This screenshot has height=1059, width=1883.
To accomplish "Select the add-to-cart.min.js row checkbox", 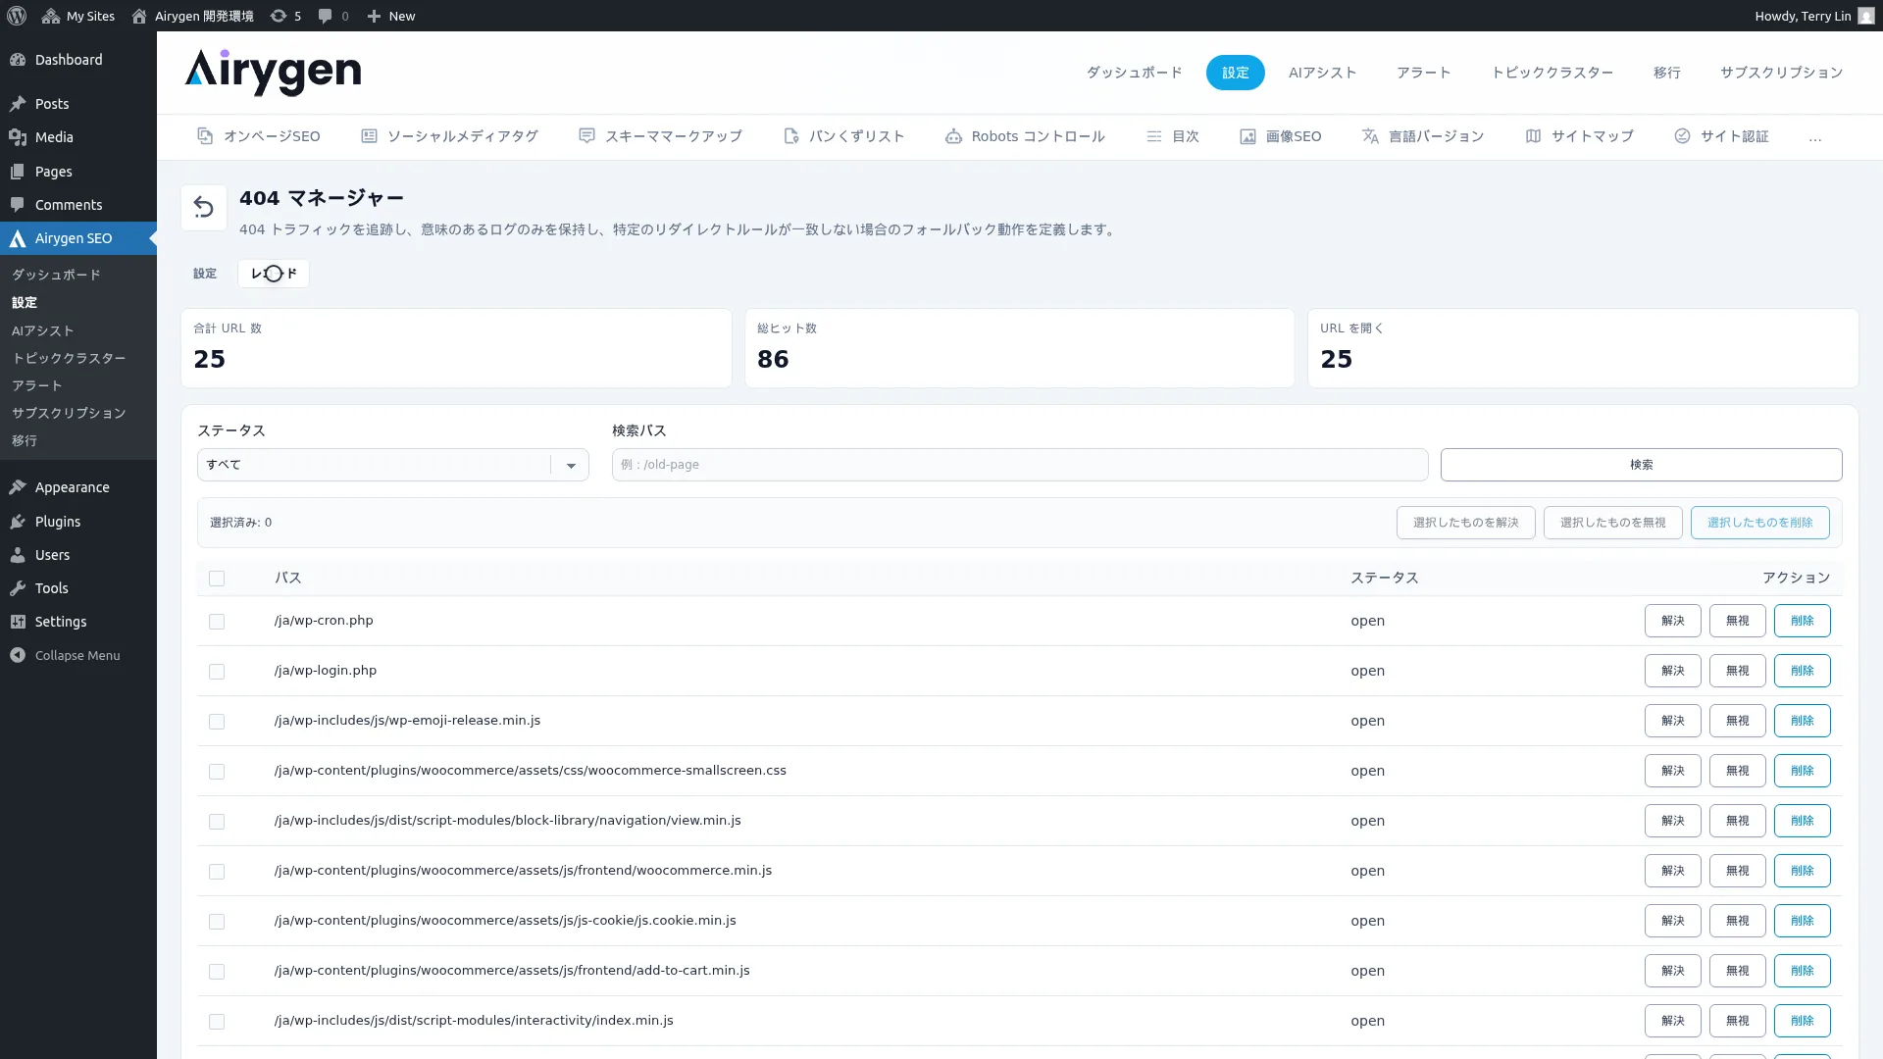I will [217, 972].
